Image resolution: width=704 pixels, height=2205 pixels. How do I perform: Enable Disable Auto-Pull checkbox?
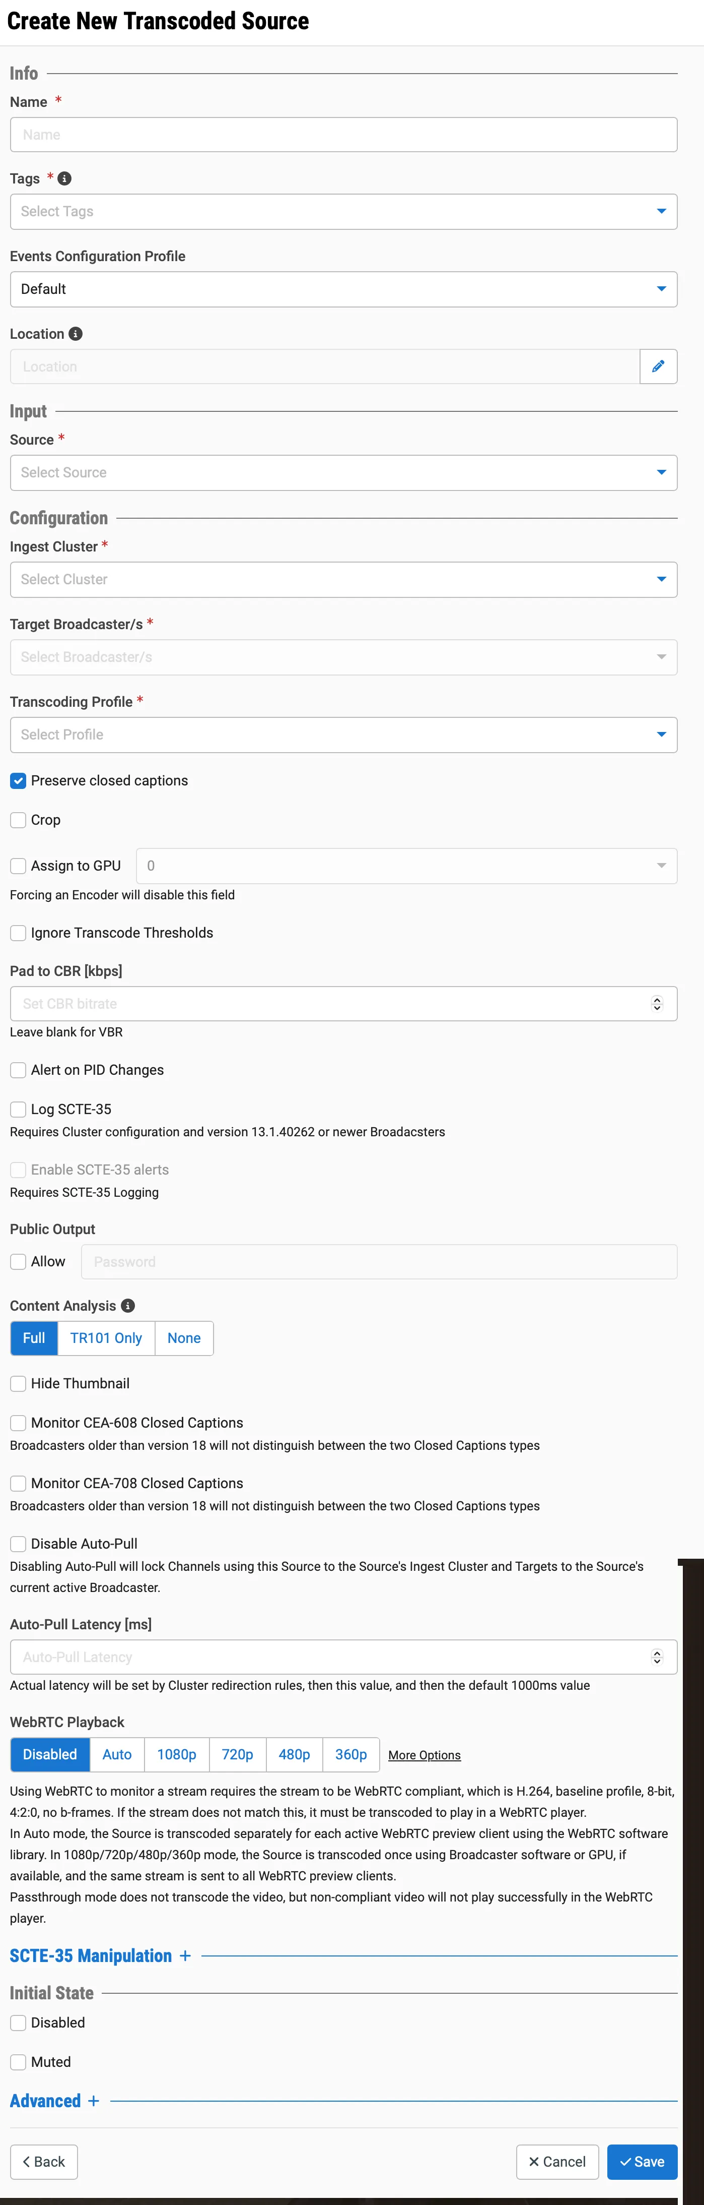click(x=18, y=1544)
